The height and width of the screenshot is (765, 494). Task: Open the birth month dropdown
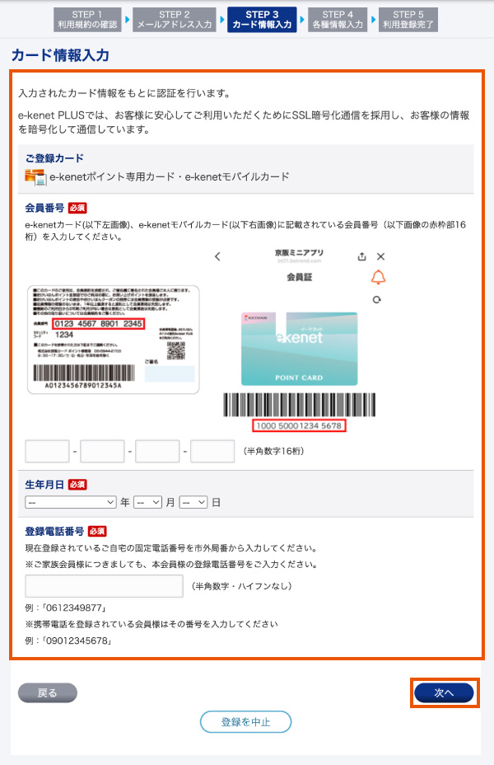(147, 502)
